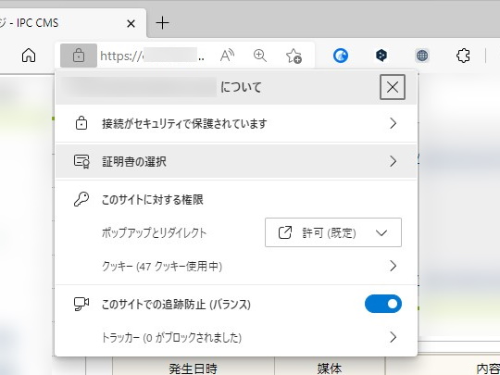Click the 媒体 column header
The width and height of the screenshot is (500, 375).
tap(330, 369)
